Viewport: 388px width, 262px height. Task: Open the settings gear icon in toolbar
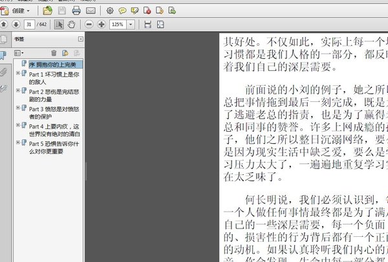coord(110,10)
